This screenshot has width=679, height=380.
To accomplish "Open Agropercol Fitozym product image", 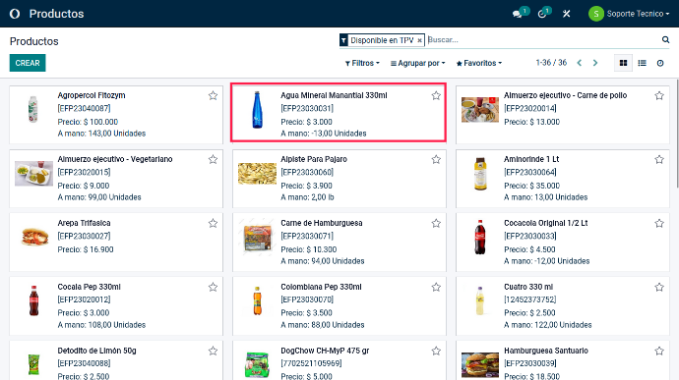I will coord(33,109).
